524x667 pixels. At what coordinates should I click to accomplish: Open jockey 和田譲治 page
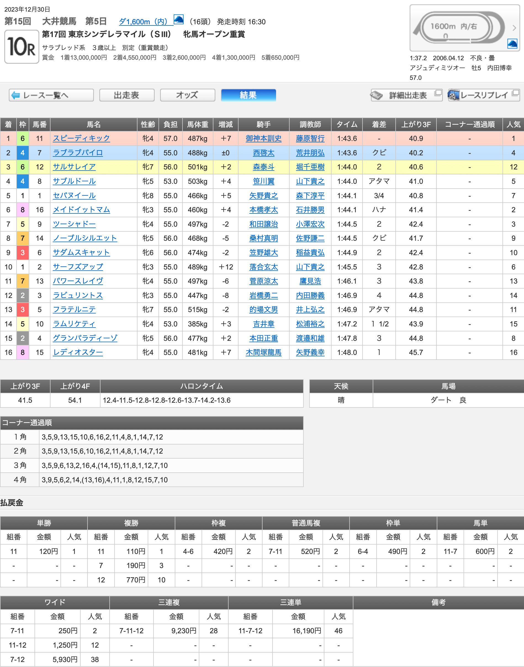[x=264, y=224]
